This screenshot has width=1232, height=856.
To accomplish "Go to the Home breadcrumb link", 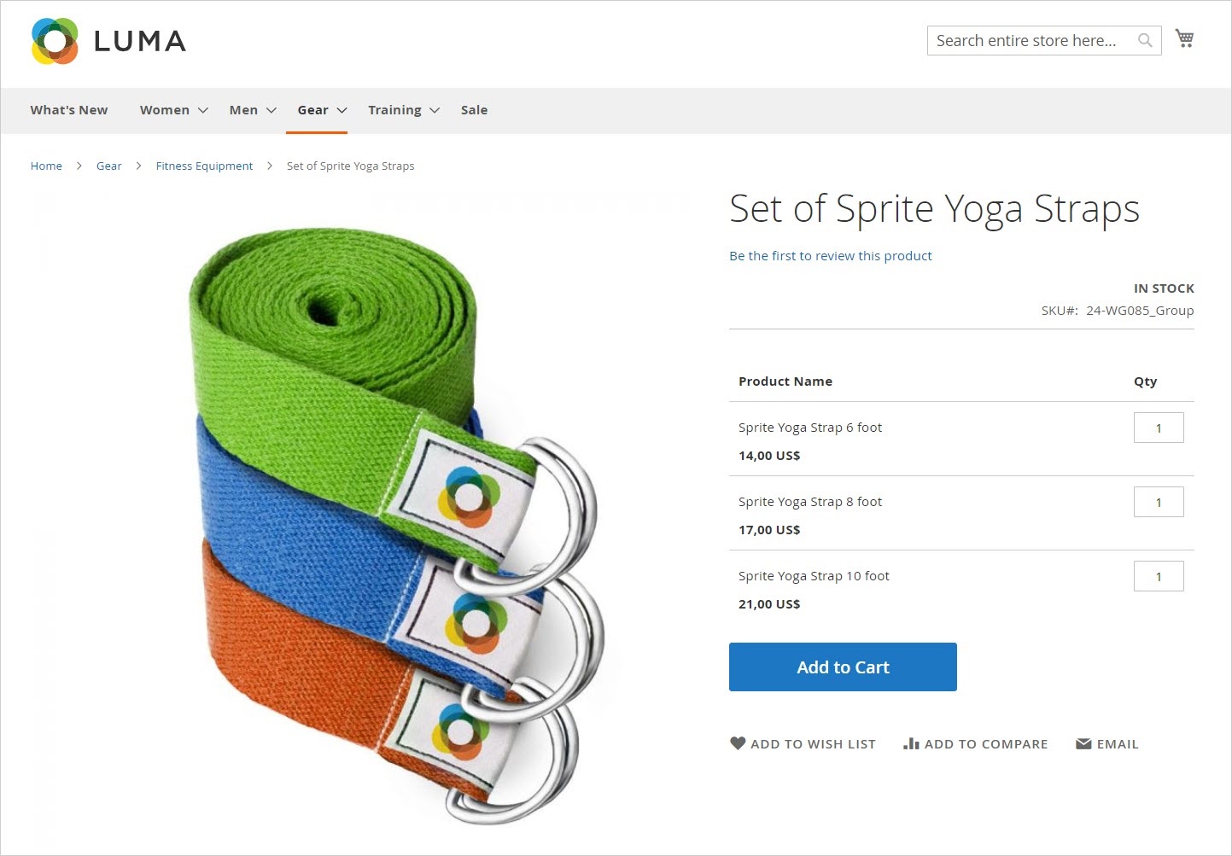I will click(x=46, y=166).
